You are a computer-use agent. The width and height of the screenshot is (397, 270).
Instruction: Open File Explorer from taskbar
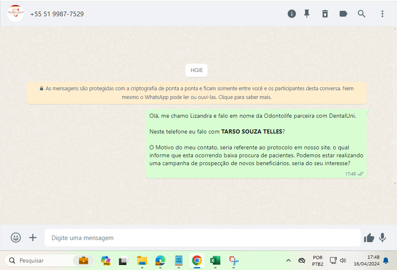pos(142,260)
